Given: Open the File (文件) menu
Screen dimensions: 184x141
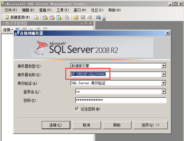Looking at the screenshot, I should [10, 10].
